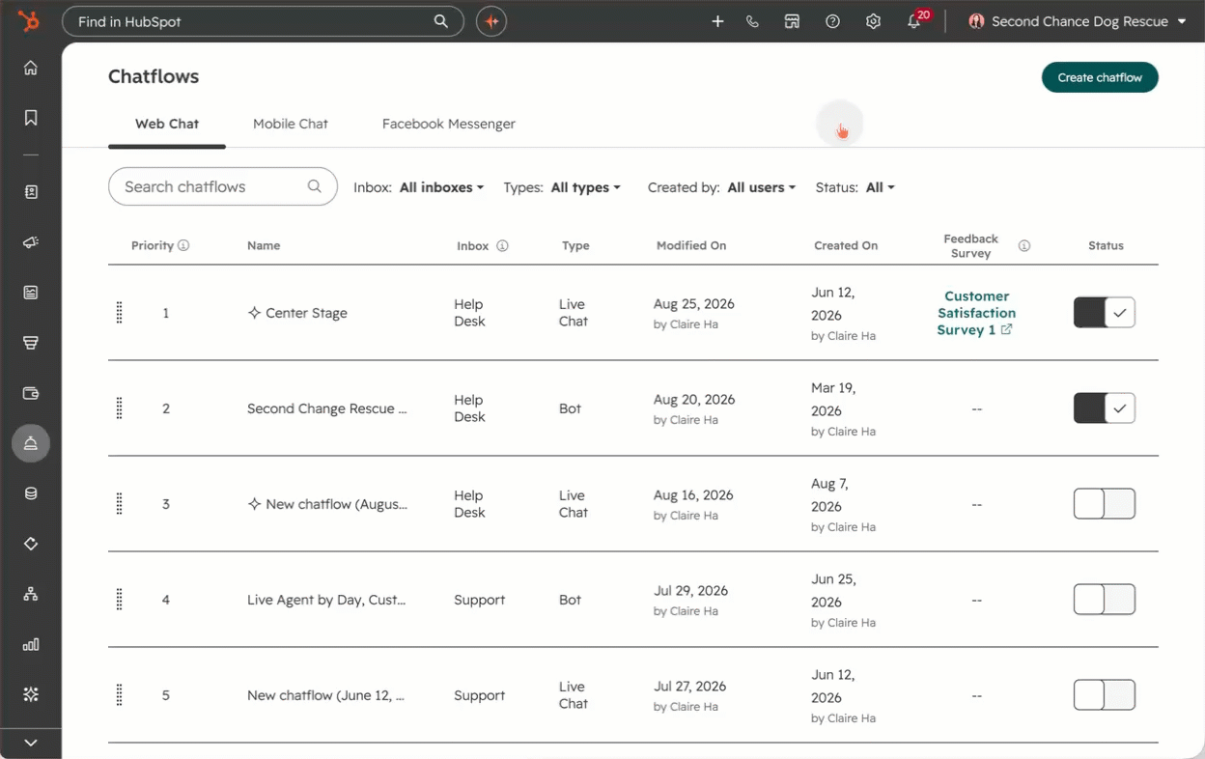
Task: Open Customer Satisfaction Survey 1 link
Action: click(976, 313)
